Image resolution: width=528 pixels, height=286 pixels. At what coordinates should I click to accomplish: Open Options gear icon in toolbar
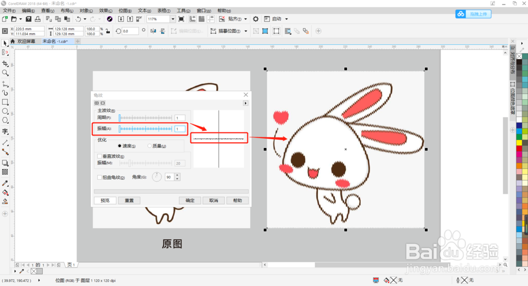[x=256, y=19]
